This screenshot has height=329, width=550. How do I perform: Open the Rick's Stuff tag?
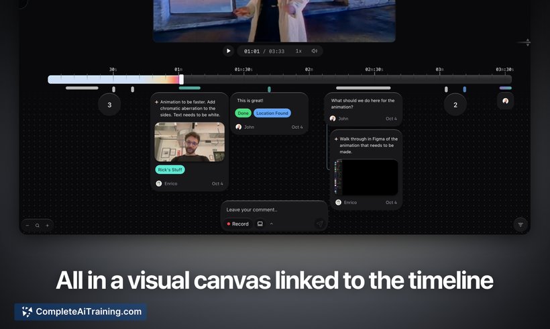pos(170,170)
